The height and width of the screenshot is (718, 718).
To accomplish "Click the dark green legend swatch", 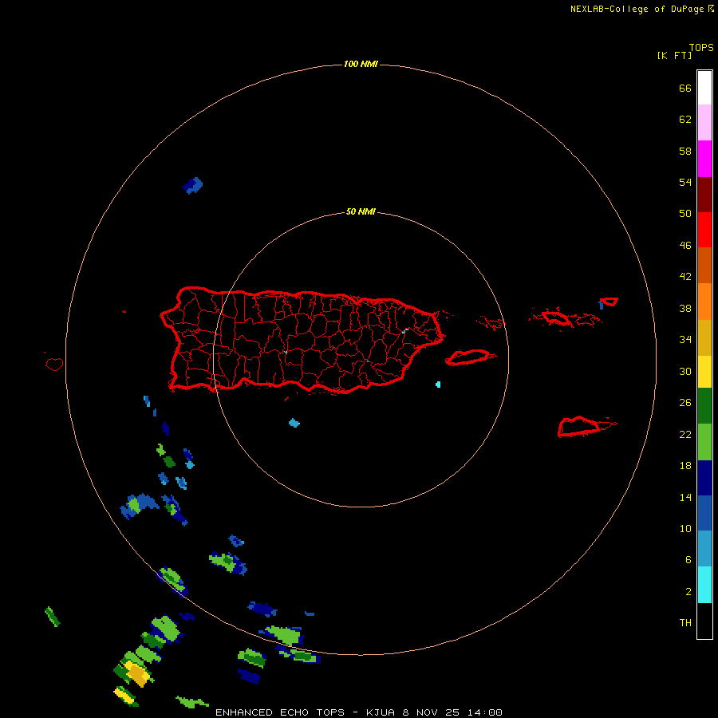I will tap(704, 406).
